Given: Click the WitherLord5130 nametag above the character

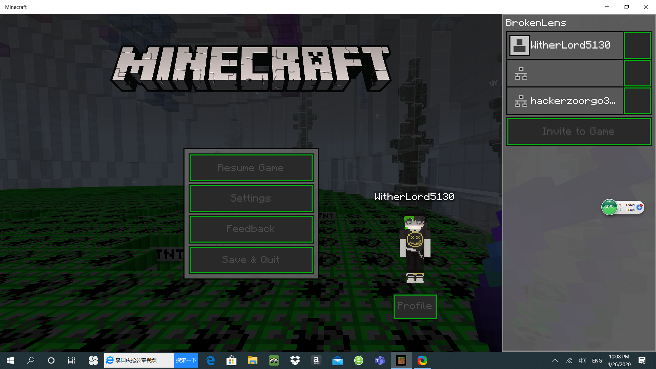Looking at the screenshot, I should 414,197.
